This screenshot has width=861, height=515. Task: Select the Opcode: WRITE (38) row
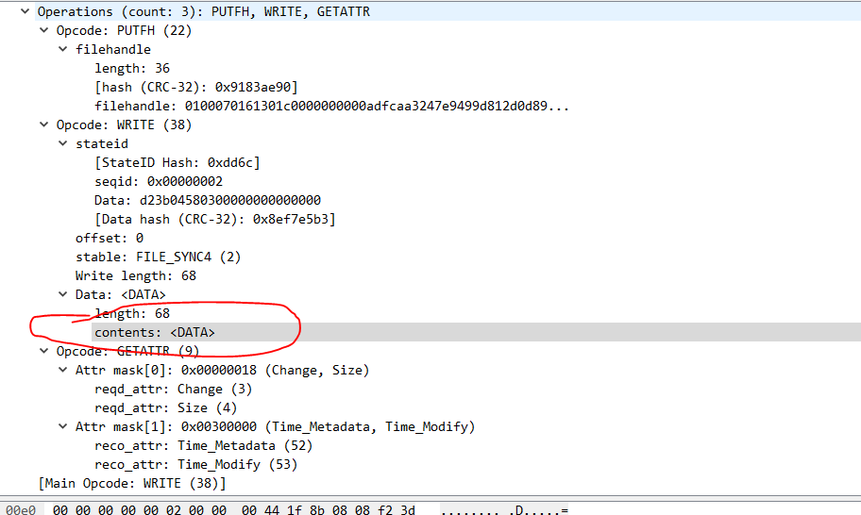pos(124,125)
